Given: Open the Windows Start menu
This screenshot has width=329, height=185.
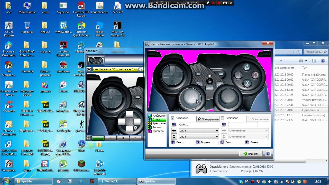Looking at the screenshot, I should [6, 181].
